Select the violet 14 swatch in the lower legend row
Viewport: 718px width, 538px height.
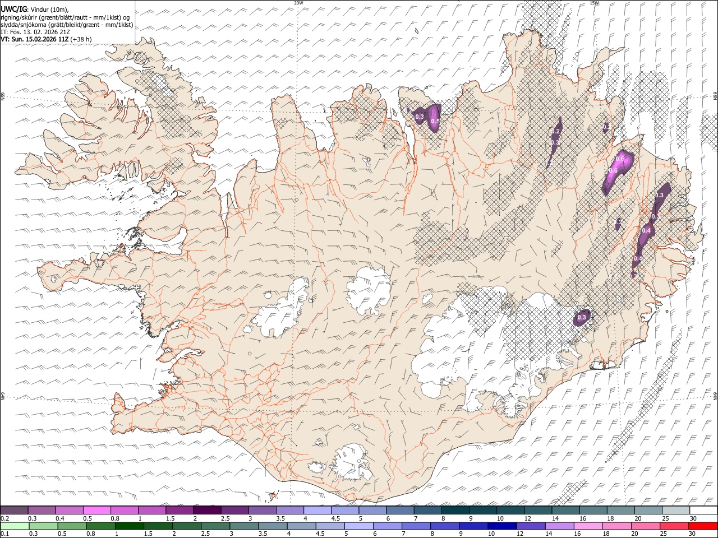pos(559,526)
